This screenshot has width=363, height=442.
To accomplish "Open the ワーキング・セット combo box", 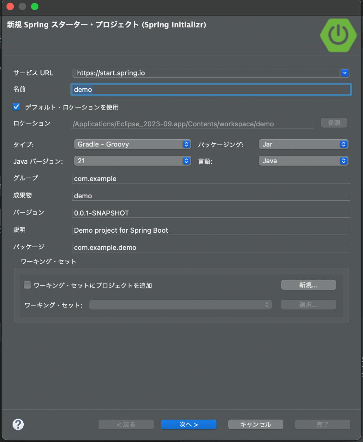I will [x=180, y=305].
